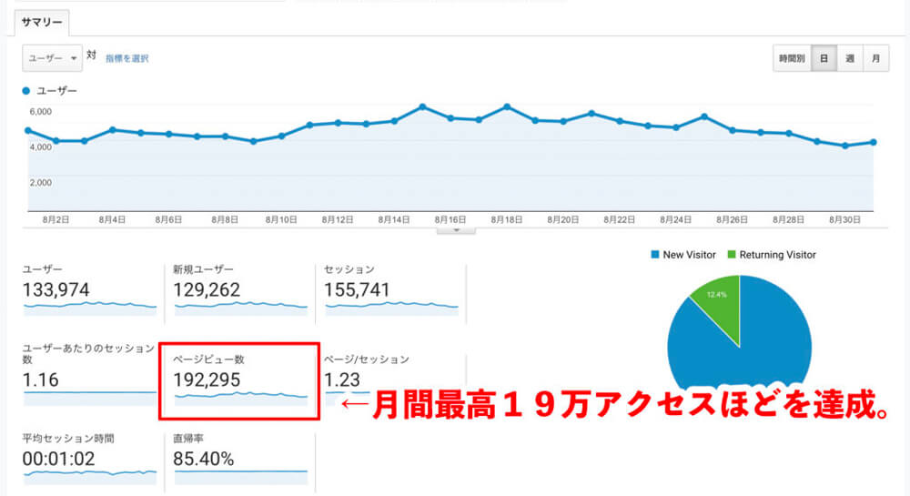
Task: Select the 日 time granularity button
Action: click(x=824, y=58)
